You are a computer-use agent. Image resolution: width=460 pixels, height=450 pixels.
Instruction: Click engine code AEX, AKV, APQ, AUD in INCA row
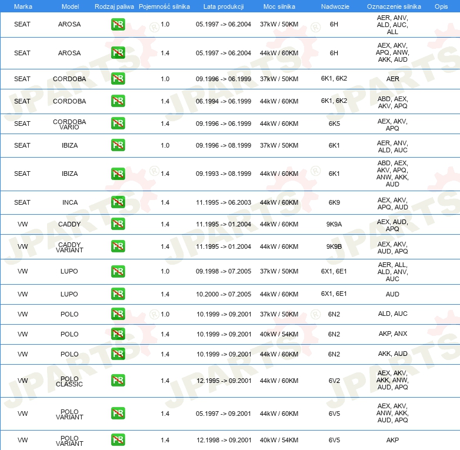coord(392,204)
